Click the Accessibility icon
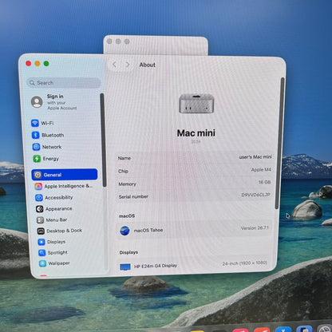 coord(39,197)
